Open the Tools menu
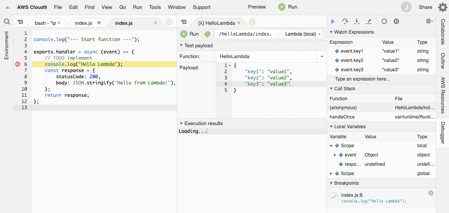Image resolution: width=449 pixels, height=213 pixels. point(155,7)
